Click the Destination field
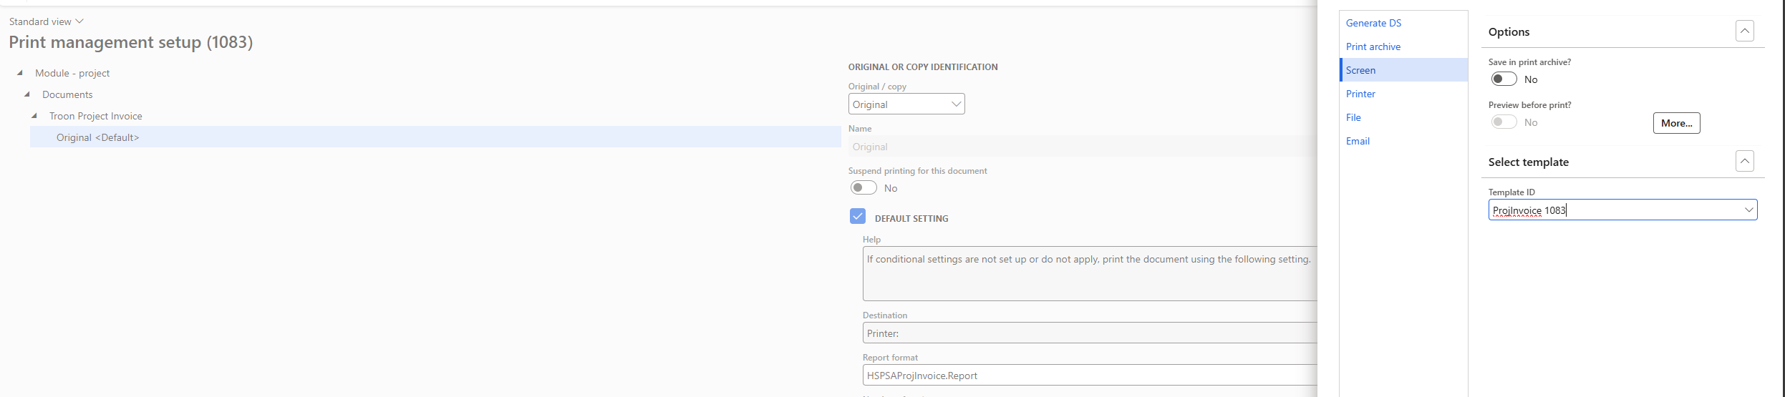Screen dimensions: 1785x397 (x=1088, y=333)
